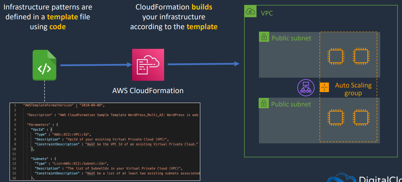Click line number 1 in code gutter
This screenshot has width=402, height=182.
click(15, 105)
